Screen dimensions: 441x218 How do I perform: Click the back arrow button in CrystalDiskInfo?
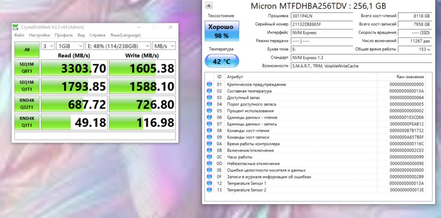point(209,6)
